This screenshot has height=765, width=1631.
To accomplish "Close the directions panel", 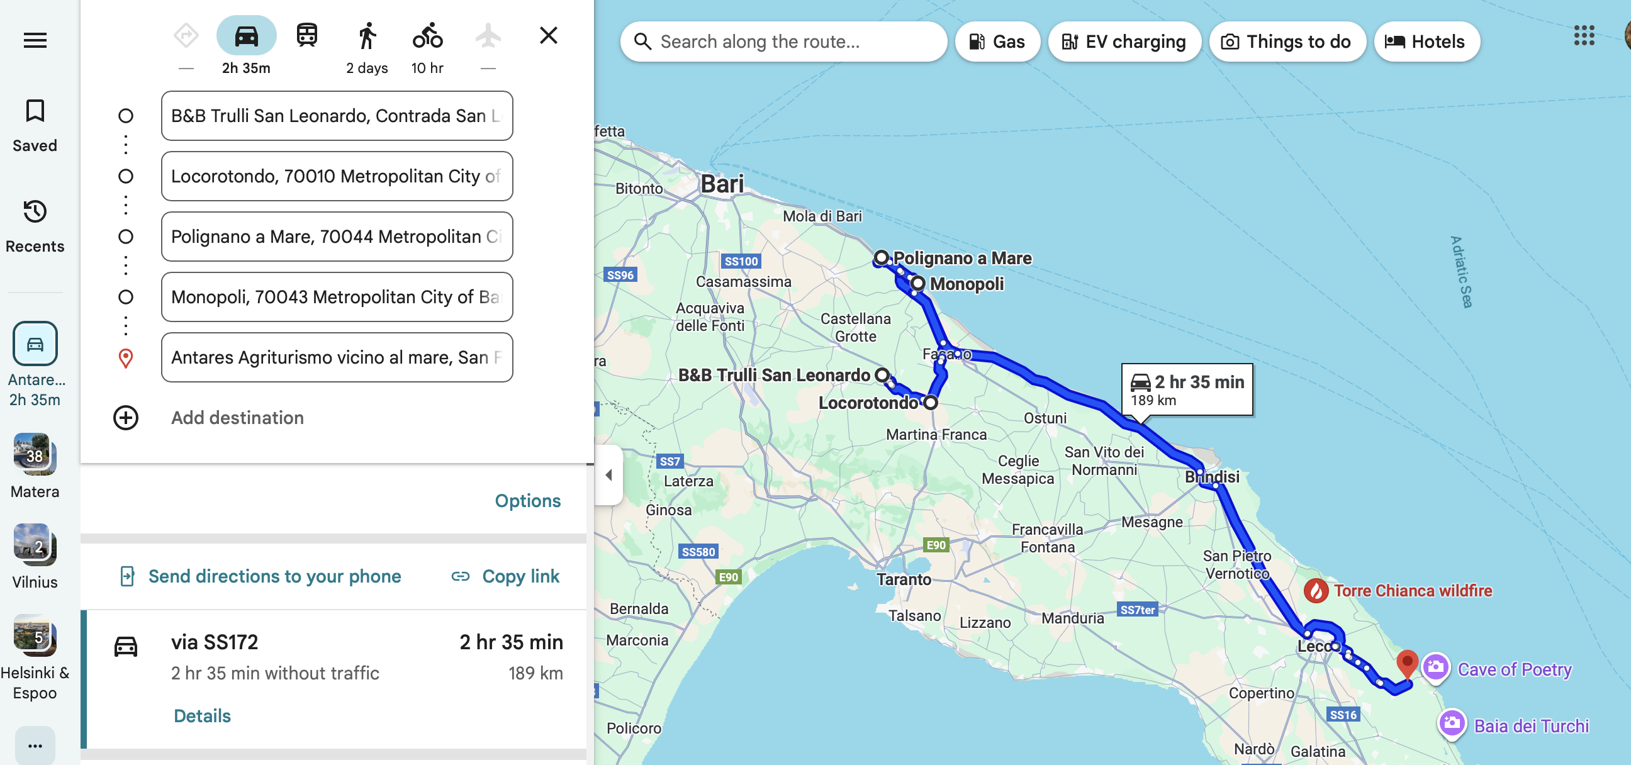I will pyautogui.click(x=548, y=35).
